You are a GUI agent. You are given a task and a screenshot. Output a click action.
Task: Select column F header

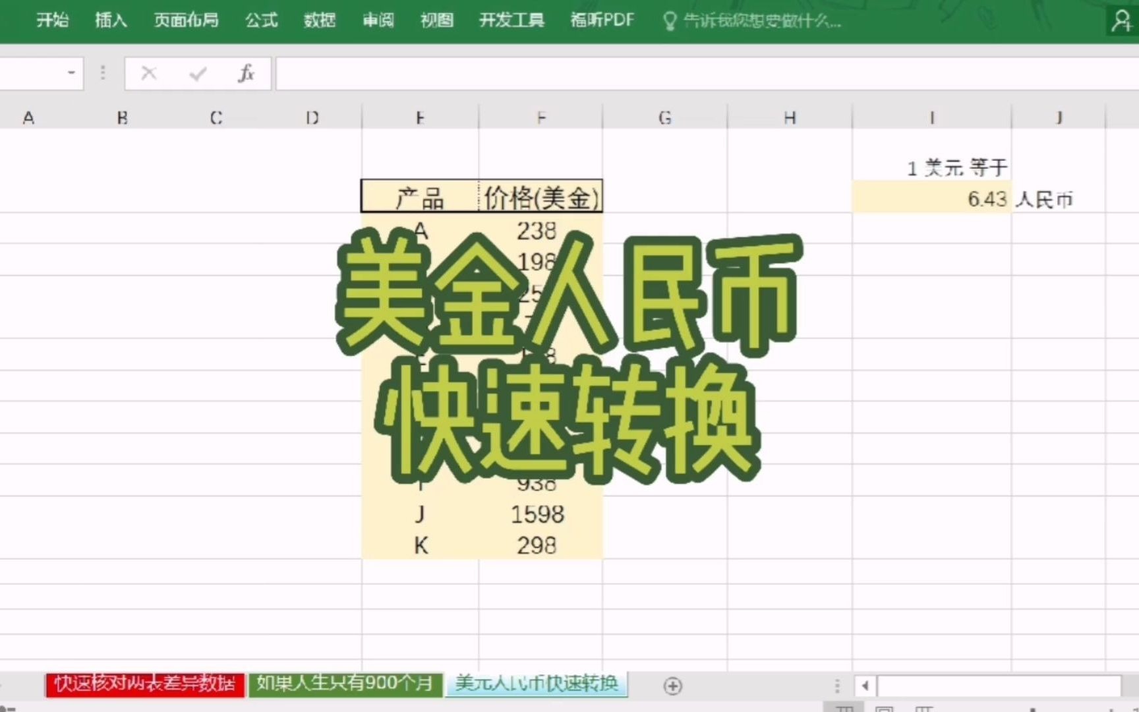pos(541,117)
